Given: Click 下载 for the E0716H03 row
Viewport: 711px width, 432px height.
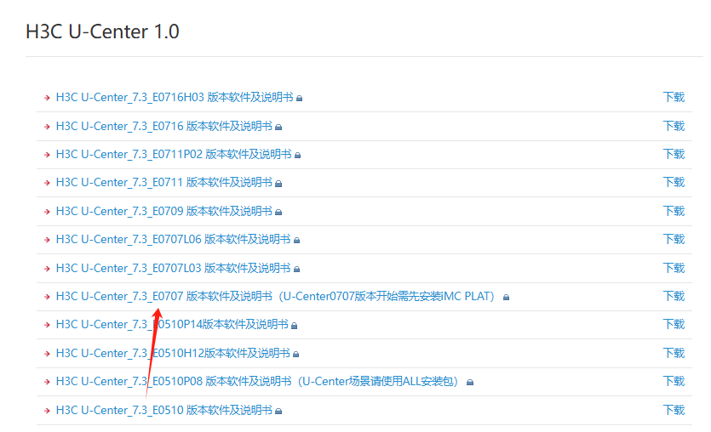Looking at the screenshot, I should 674,97.
